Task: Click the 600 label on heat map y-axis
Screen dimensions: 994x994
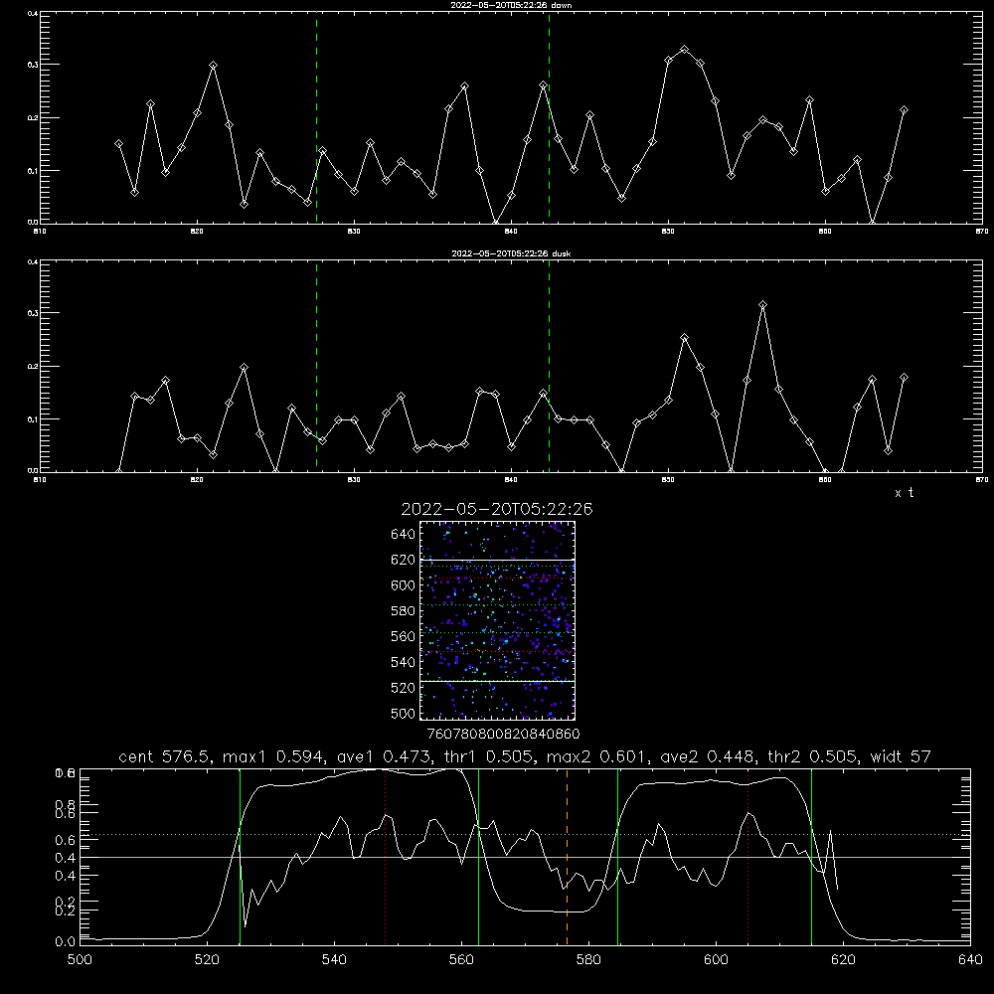Action: pos(404,585)
